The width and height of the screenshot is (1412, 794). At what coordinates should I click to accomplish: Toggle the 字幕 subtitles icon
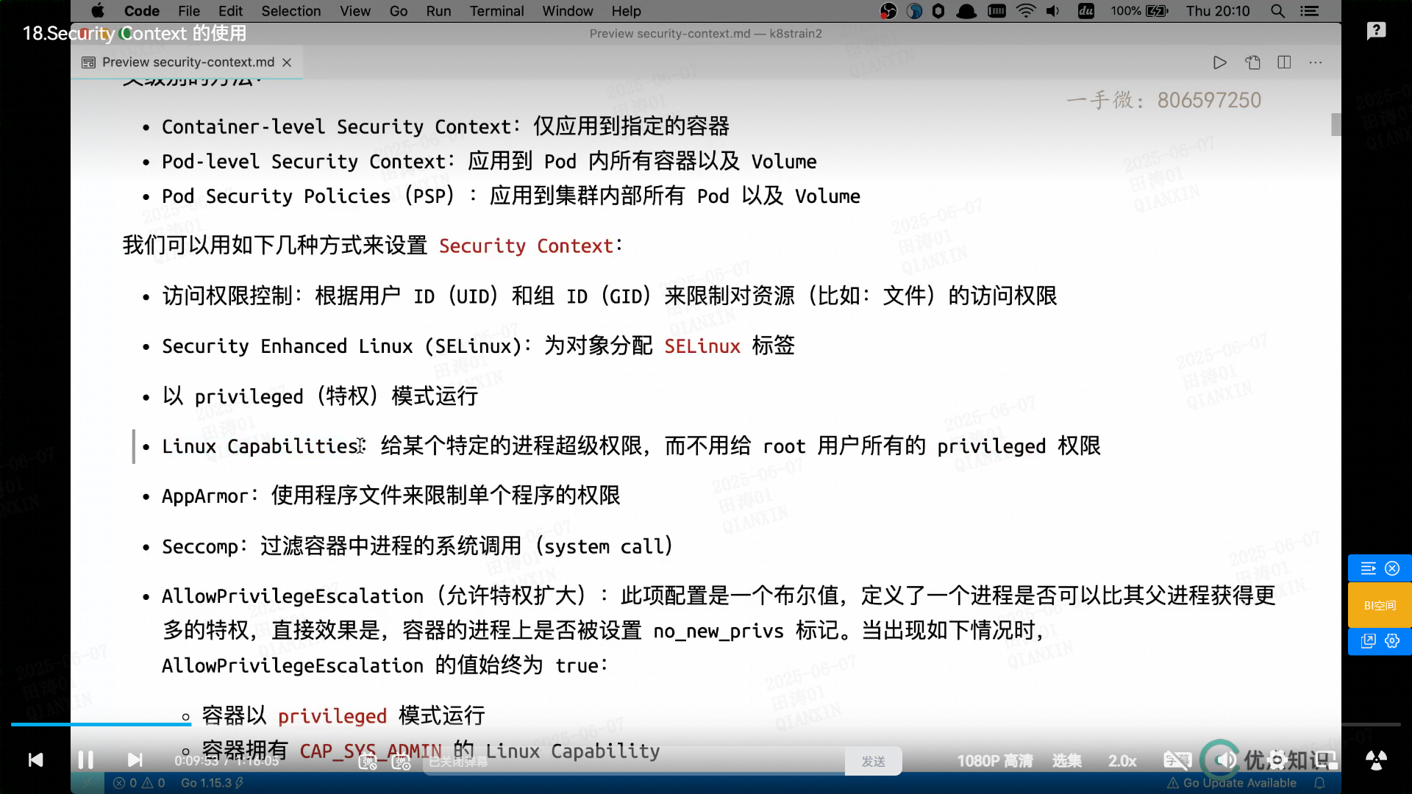pos(1177,760)
